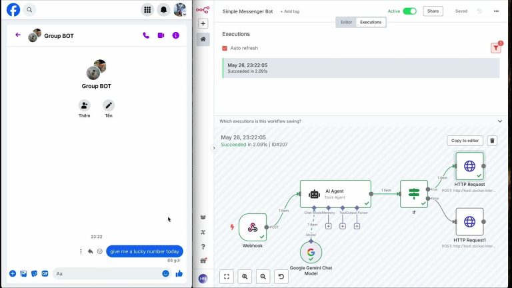Screen dimensions: 512x288
Task: Select the May 26, 23:22:05 execution row
Action: click(x=361, y=68)
